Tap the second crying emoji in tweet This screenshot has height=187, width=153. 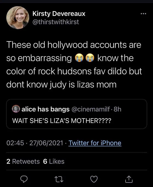(x=90, y=58)
